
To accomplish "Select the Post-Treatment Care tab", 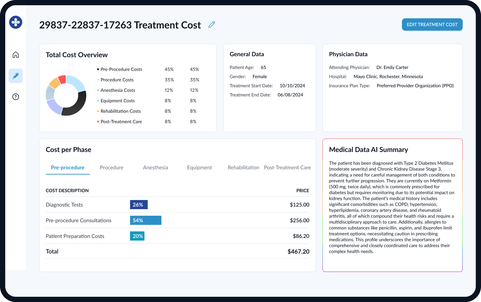I will [287, 167].
